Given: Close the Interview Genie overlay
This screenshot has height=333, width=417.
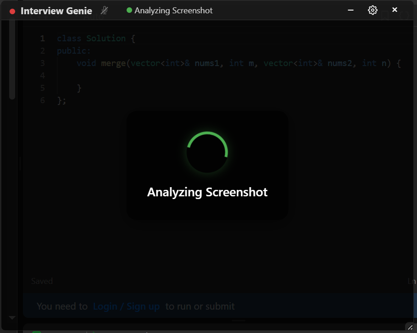Looking at the screenshot, I should coord(395,10).
